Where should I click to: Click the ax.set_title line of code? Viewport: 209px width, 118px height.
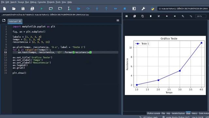point(32,57)
